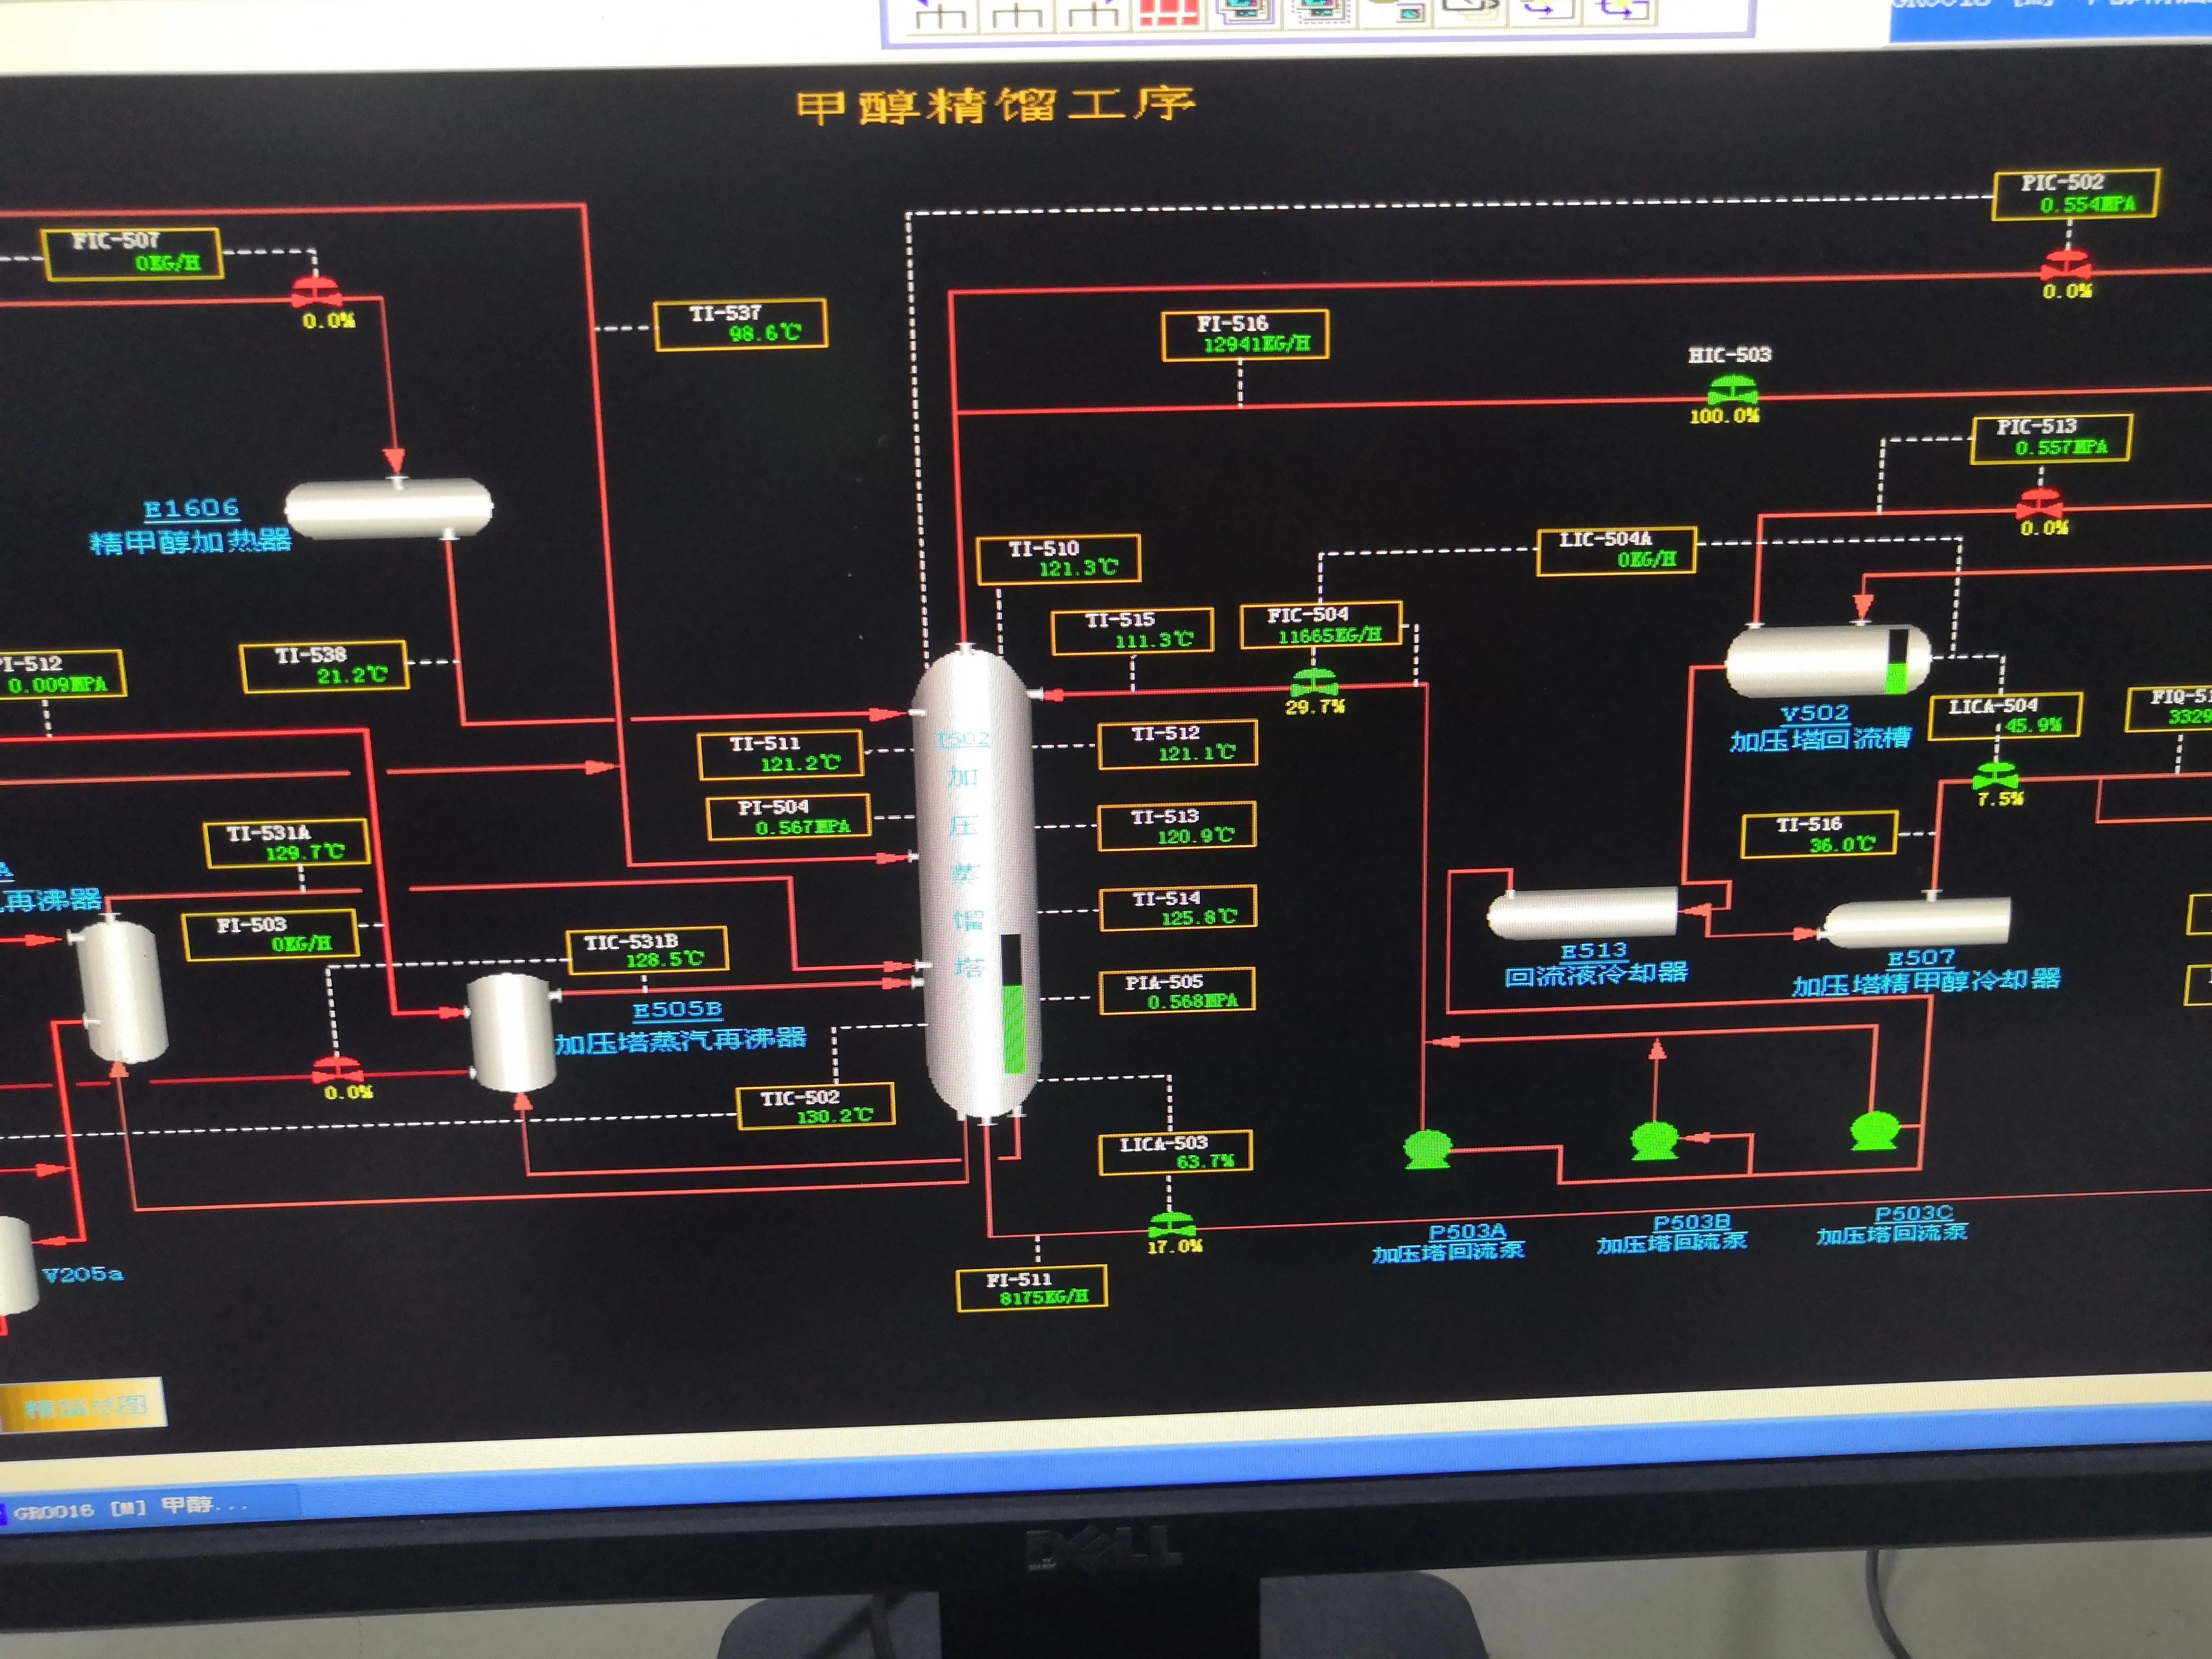
Task: Select GR0016 taskbar window item
Action: (x=150, y=1506)
